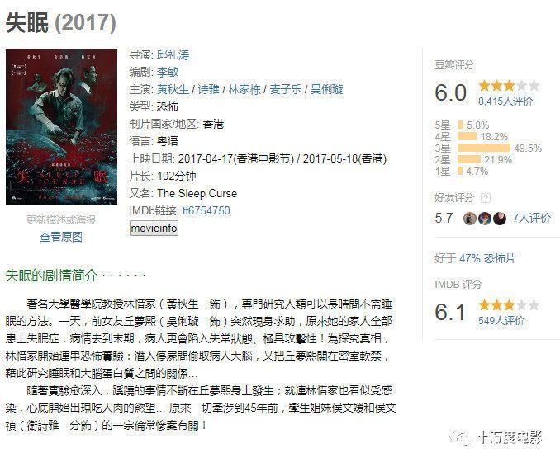The width and height of the screenshot is (560, 462).
Task: Open actress 吴俐璇 link
Action: click(326, 89)
